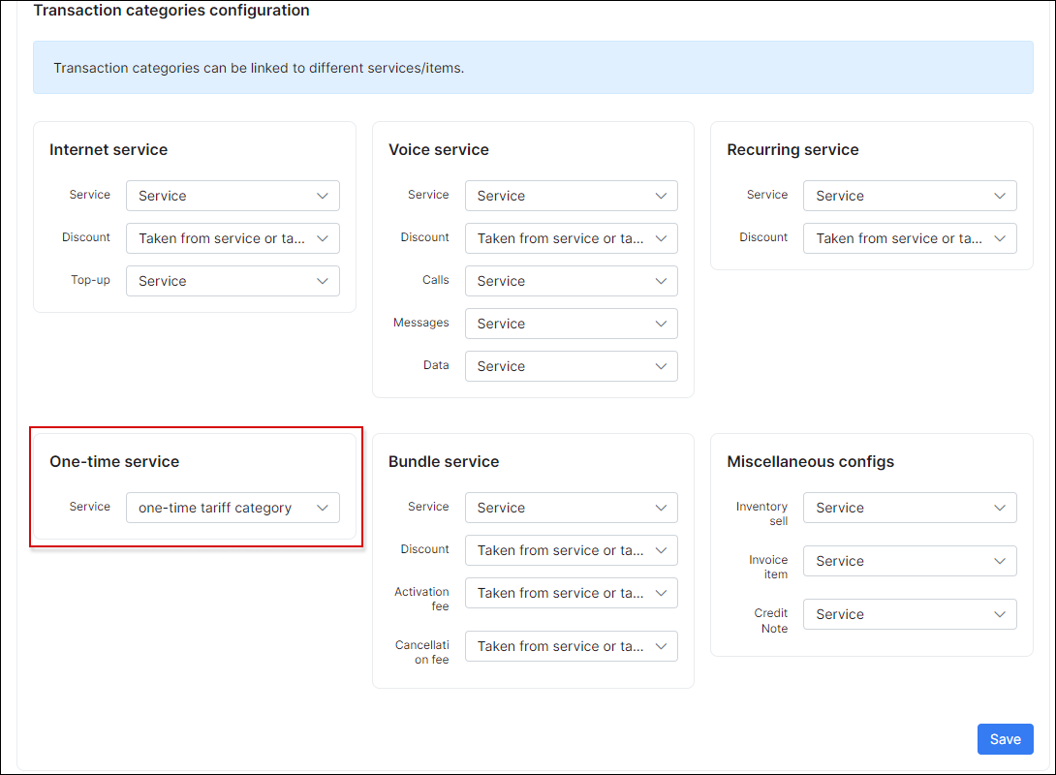Screen dimensions: 1056x775
Task: Click the transaction categories info banner
Action: pos(533,68)
